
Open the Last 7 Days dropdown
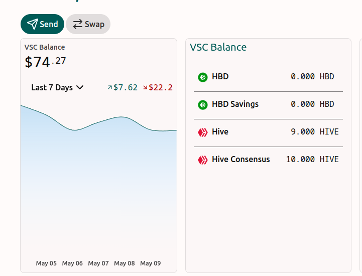pyautogui.click(x=57, y=87)
